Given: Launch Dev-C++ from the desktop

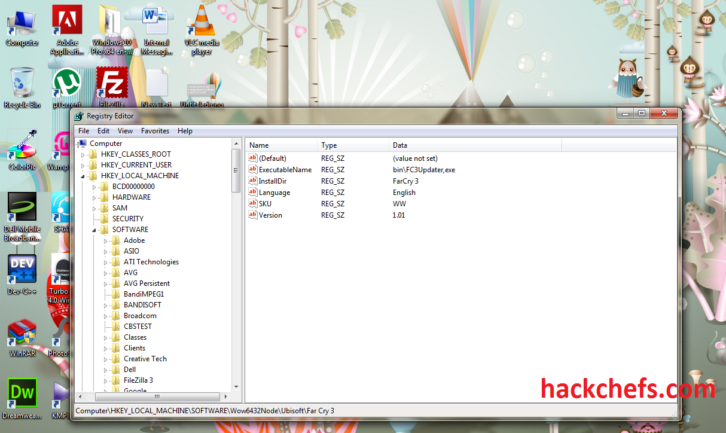Looking at the screenshot, I should click(x=22, y=269).
